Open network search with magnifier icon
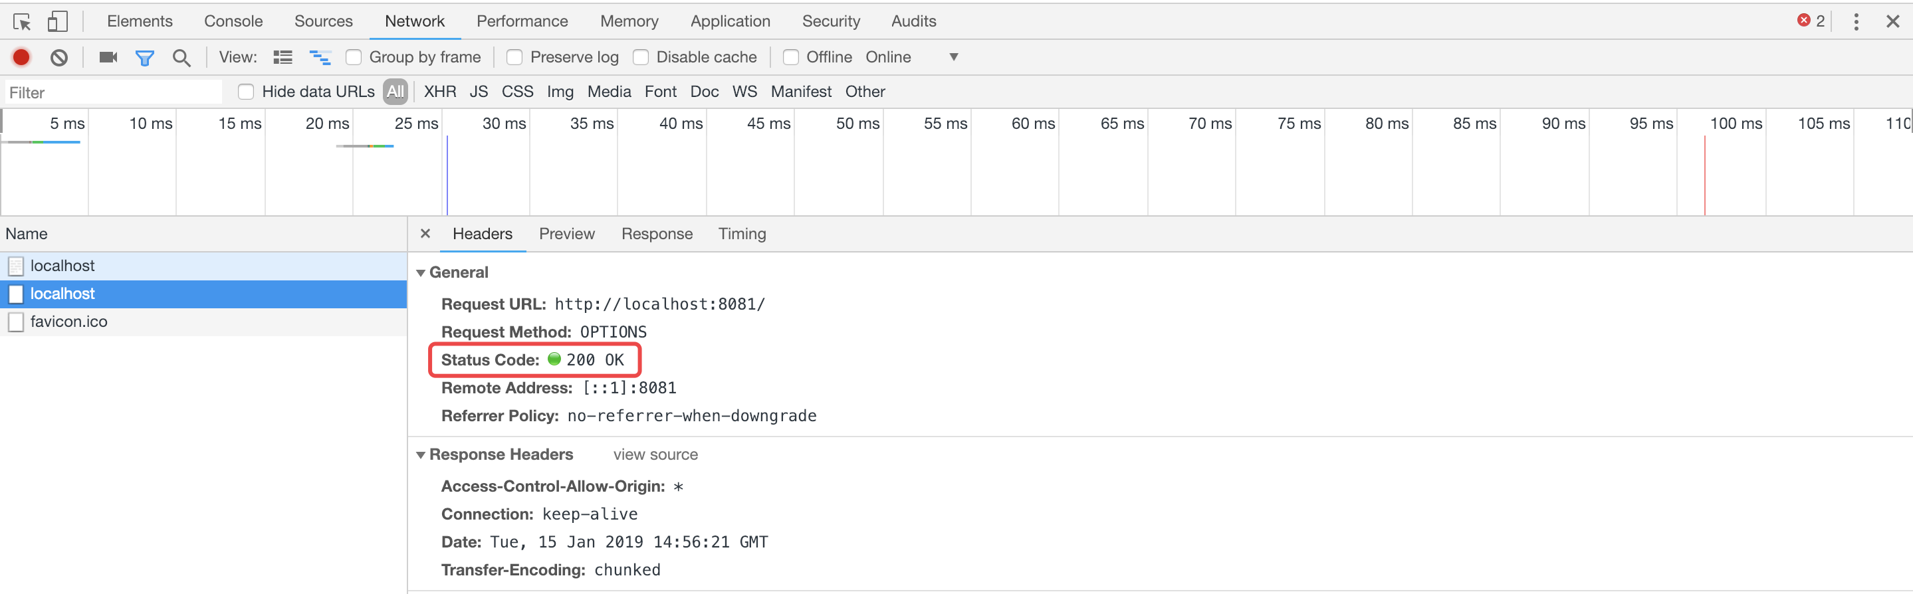This screenshot has width=1913, height=594. click(181, 57)
